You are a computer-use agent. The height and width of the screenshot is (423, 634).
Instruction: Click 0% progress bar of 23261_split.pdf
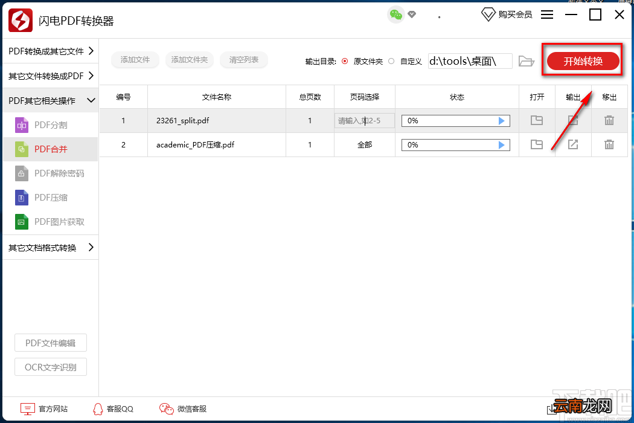pos(456,121)
